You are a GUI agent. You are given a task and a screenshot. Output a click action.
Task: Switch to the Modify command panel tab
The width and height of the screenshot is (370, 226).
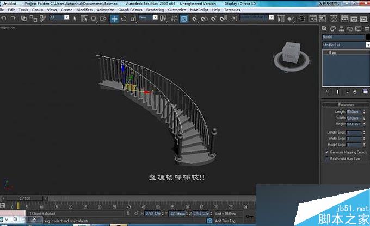coord(332,29)
